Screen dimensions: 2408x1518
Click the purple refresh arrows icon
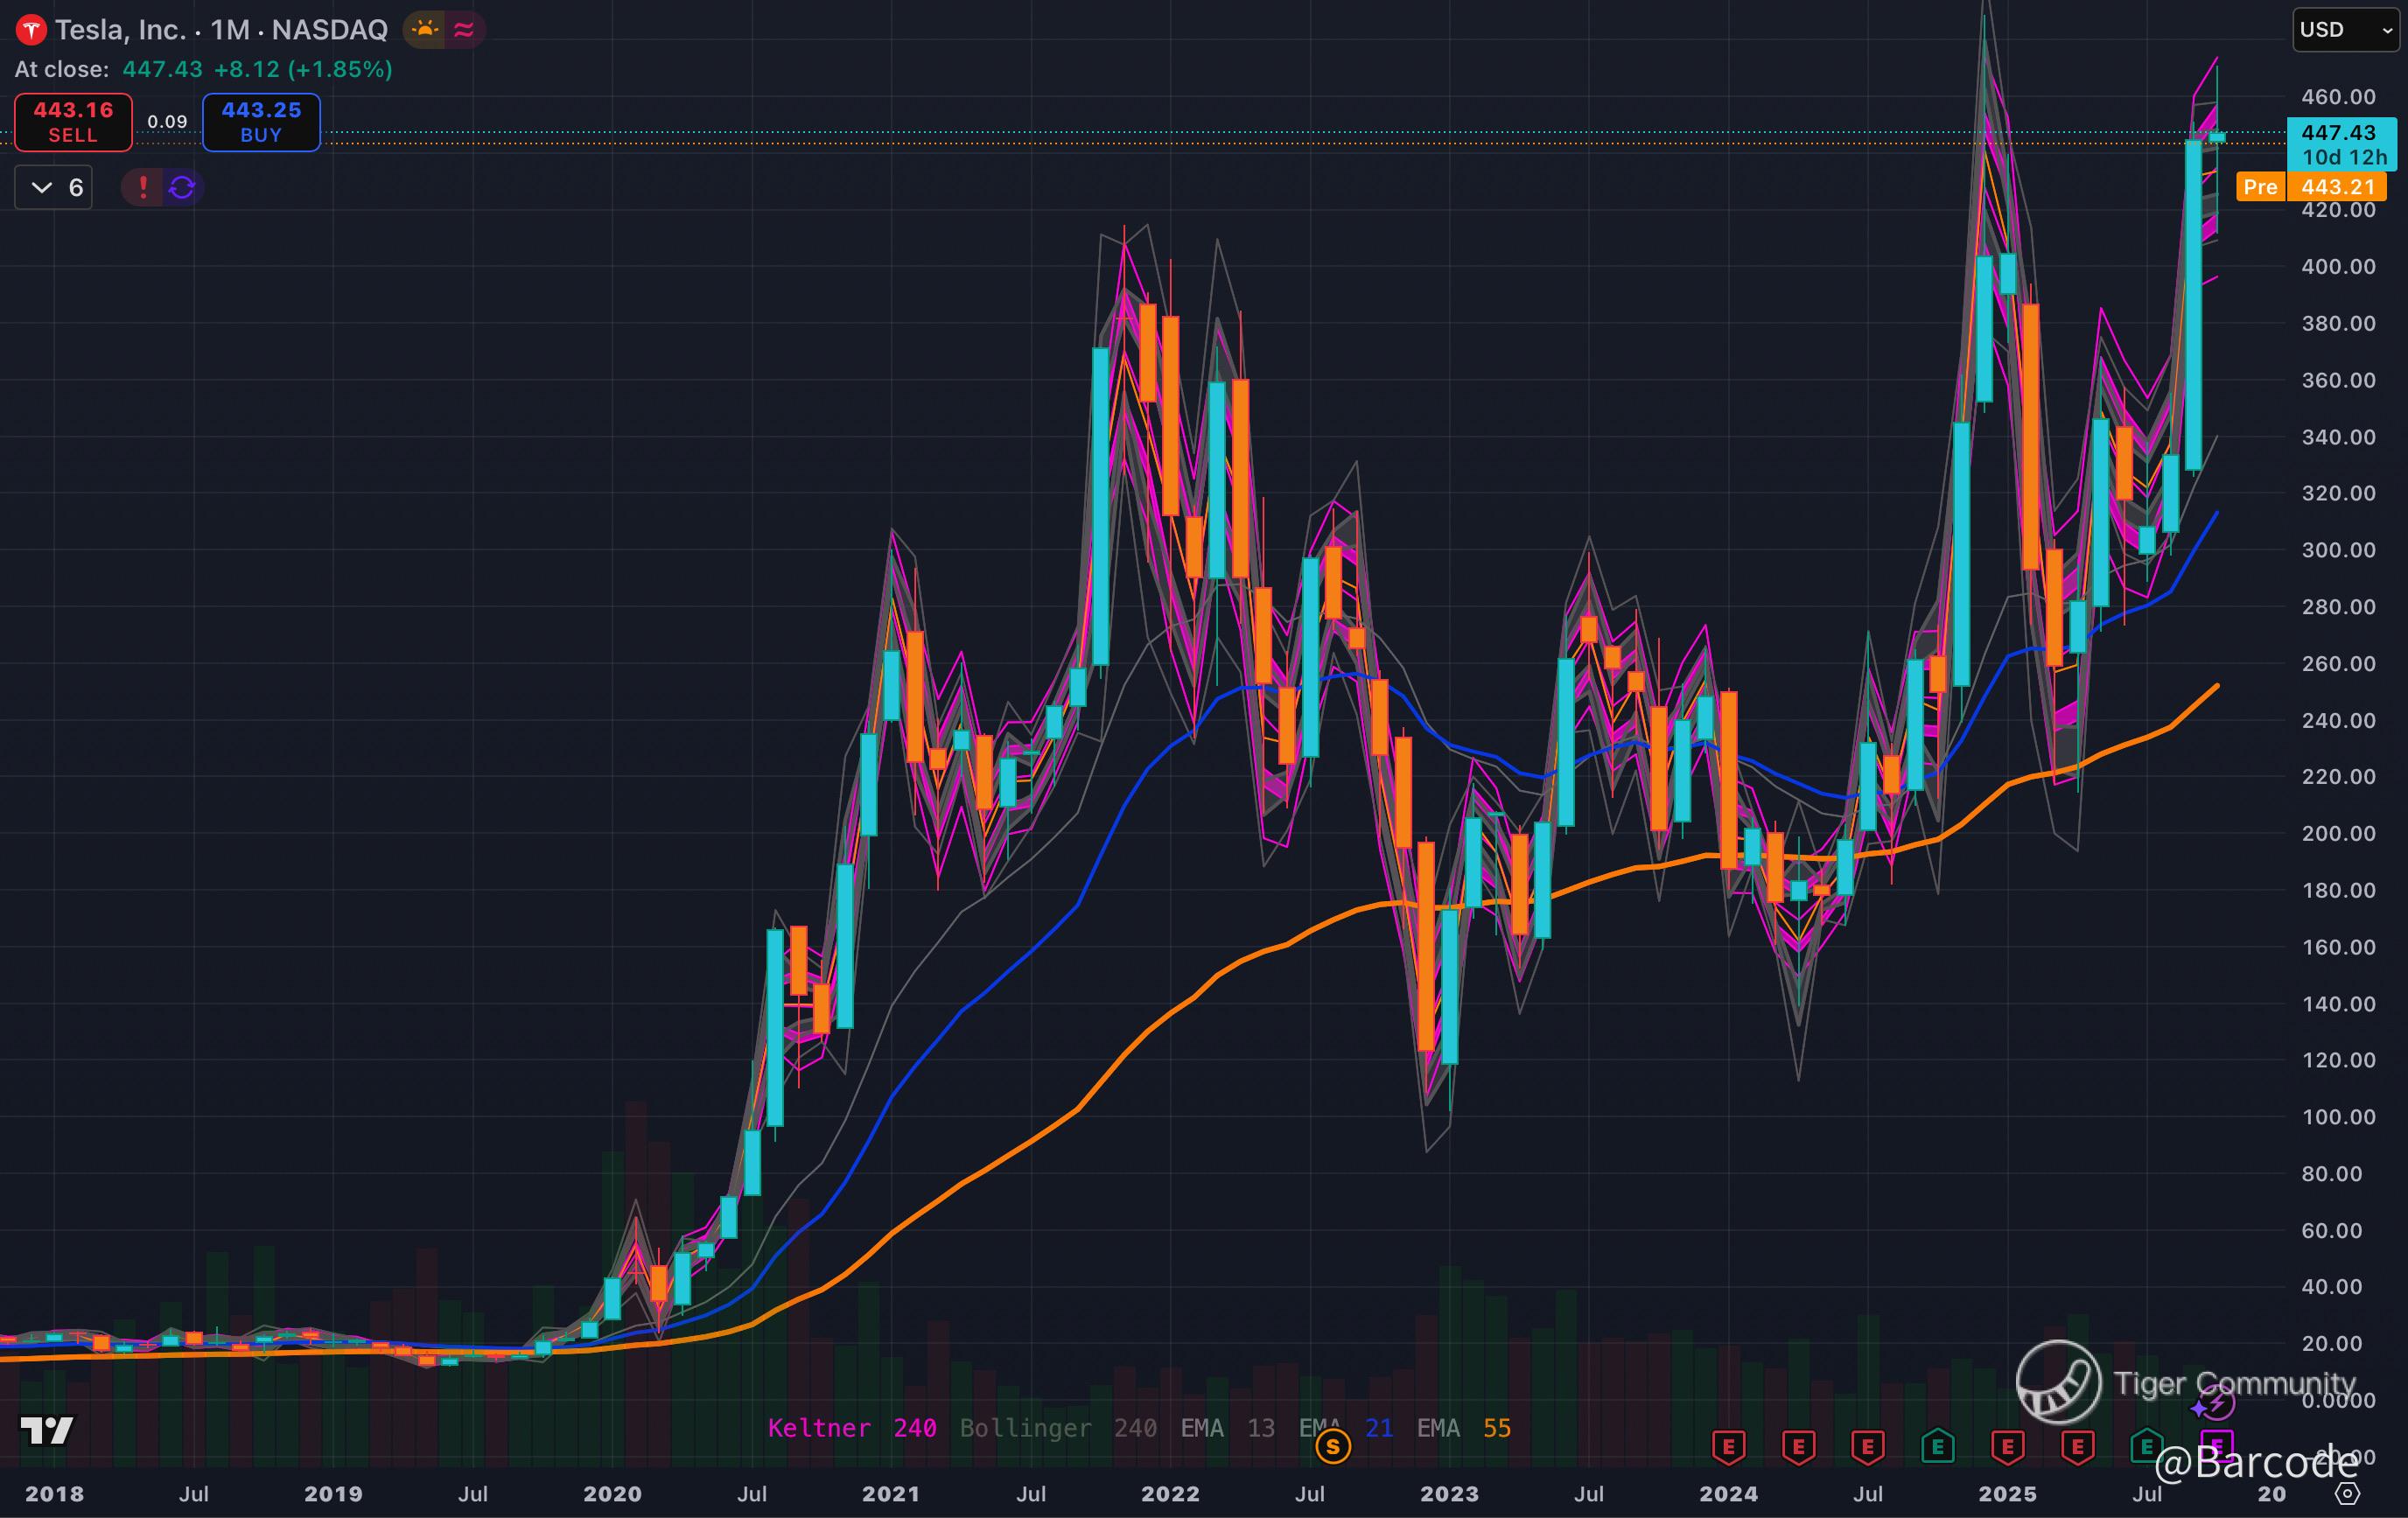[x=182, y=187]
